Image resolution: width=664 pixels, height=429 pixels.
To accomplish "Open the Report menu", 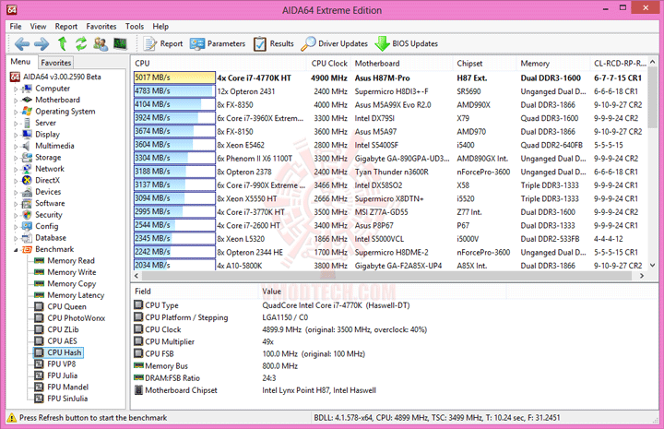I will (66, 26).
